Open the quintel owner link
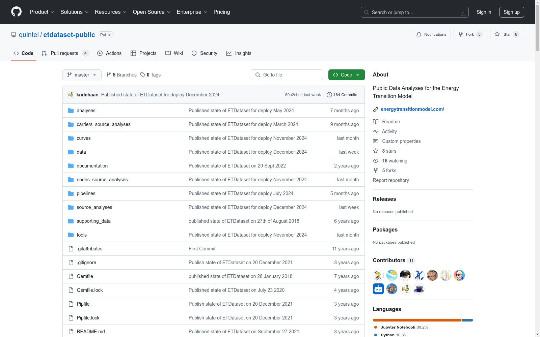Image resolution: width=540 pixels, height=337 pixels. [x=29, y=35]
